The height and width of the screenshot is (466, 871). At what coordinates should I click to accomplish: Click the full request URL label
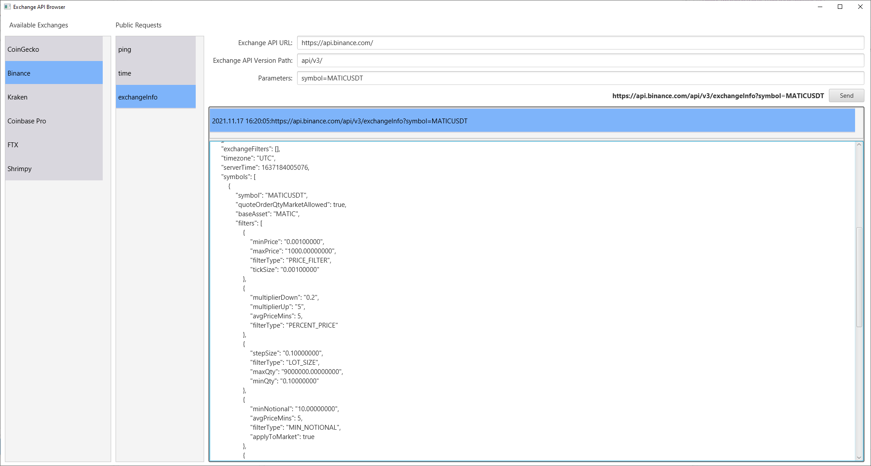click(x=718, y=96)
